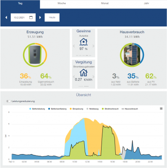Toggle the Leistungsreduzierung switch
The image size is (167, 168).
(8, 101)
